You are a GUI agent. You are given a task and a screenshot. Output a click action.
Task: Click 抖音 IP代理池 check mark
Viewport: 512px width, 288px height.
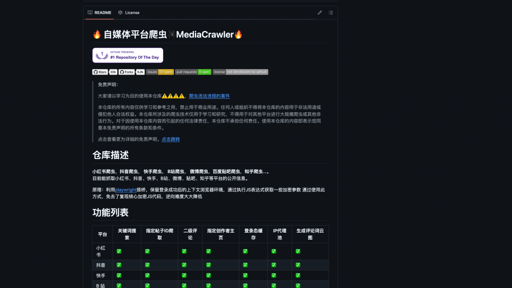coord(274,265)
